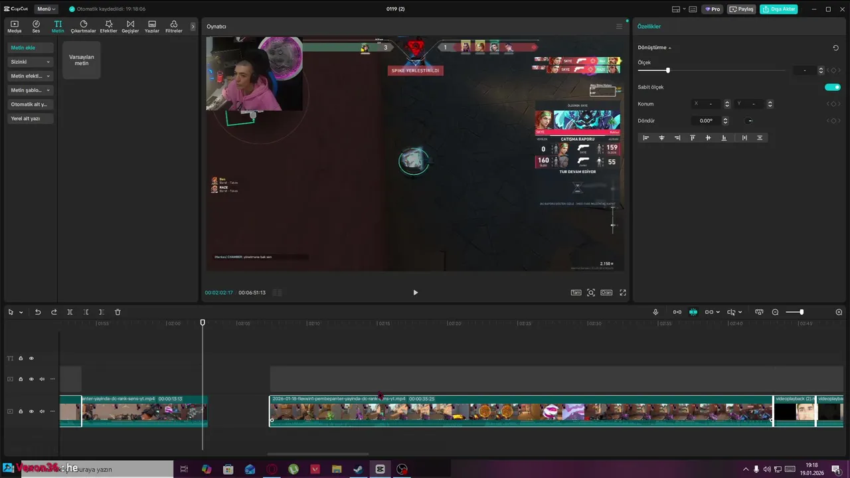The width and height of the screenshot is (850, 478).
Task: Click the preview zoom scan icon
Action: pos(591,292)
